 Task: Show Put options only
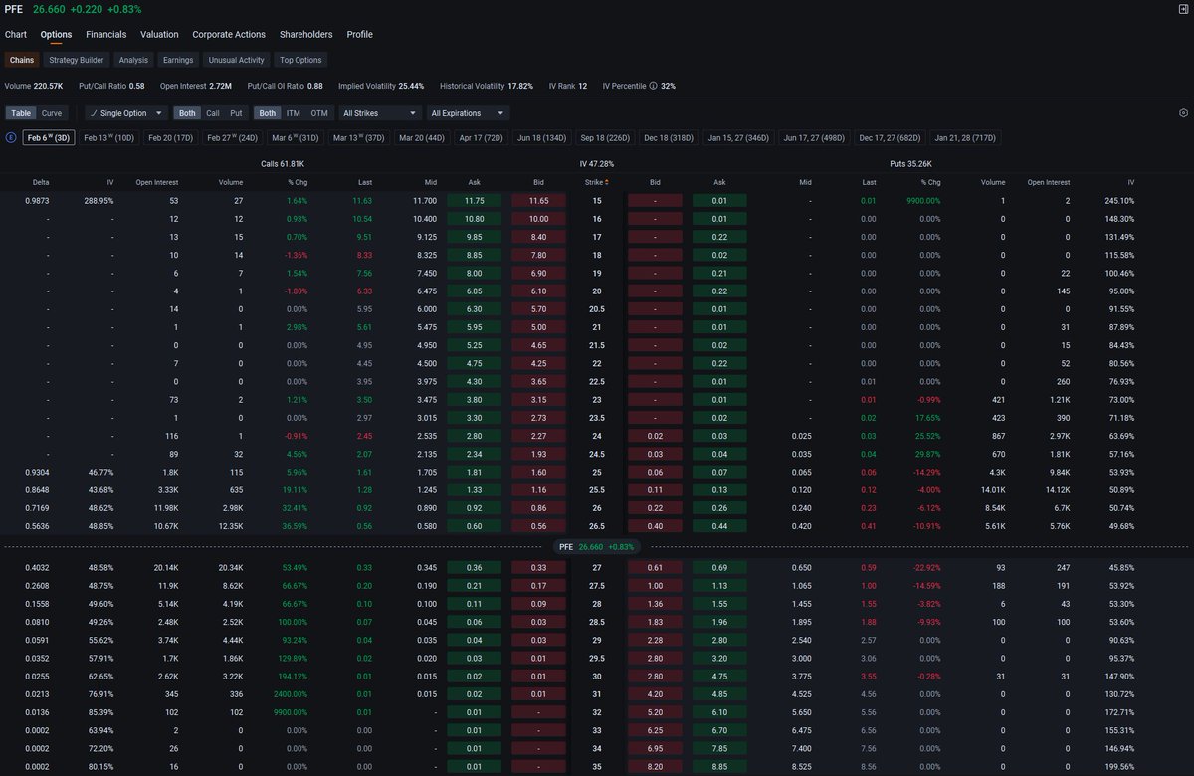coord(236,113)
